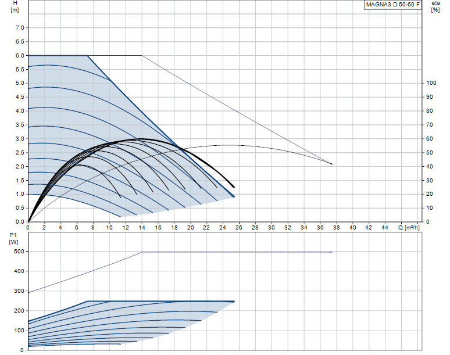Click the 44 tick on flow axis
The image size is (450, 355).
click(385, 227)
